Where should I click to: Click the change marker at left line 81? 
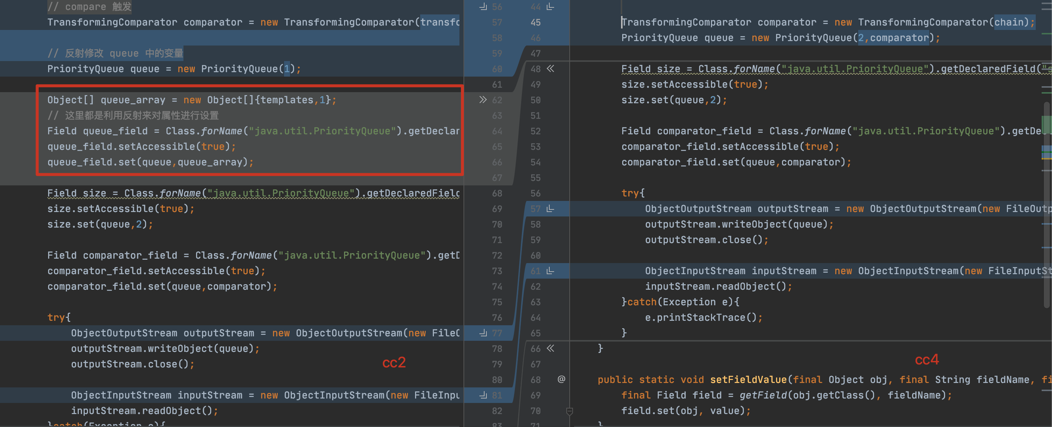coord(483,395)
